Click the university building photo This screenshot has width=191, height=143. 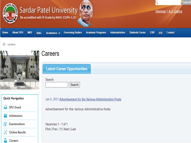coord(20,70)
